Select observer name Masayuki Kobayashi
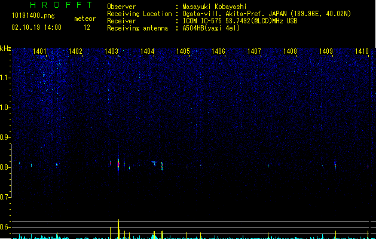The height and width of the screenshot is (239, 376). [215, 7]
